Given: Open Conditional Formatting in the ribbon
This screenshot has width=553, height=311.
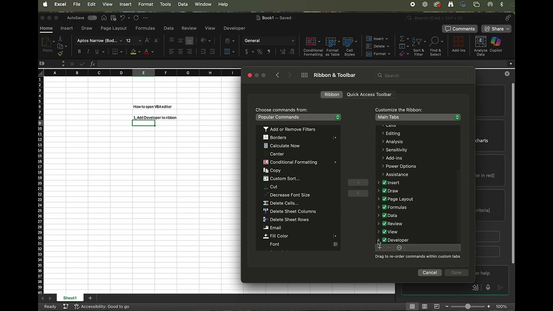Looking at the screenshot, I should click(x=313, y=46).
